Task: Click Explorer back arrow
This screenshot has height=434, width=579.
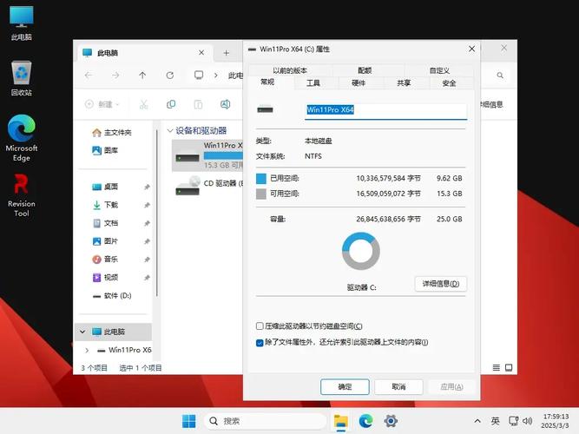Action: coord(89,76)
